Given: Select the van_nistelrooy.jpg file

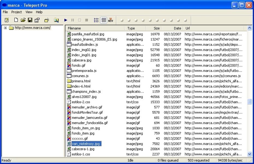Looking at the screenshot, I should pyautogui.click(x=85, y=144).
